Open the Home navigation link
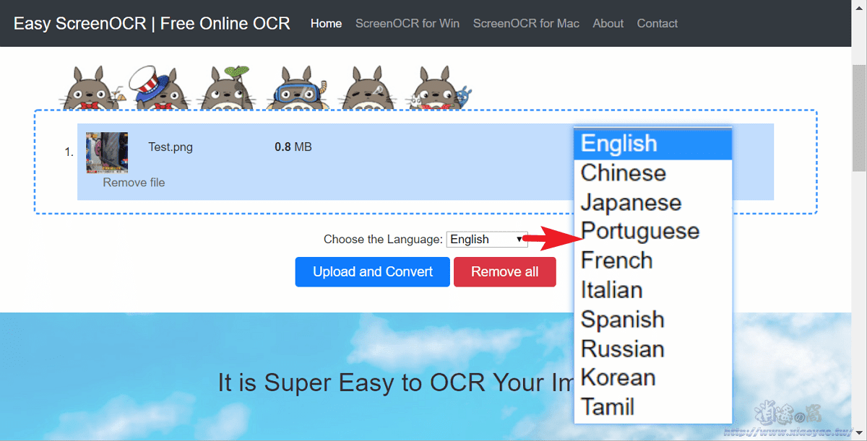The image size is (867, 441). [x=326, y=23]
